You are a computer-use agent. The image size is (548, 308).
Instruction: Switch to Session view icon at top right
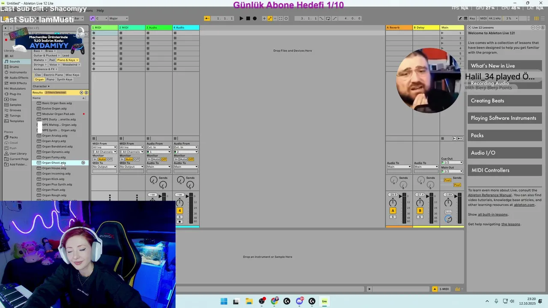[536, 18]
